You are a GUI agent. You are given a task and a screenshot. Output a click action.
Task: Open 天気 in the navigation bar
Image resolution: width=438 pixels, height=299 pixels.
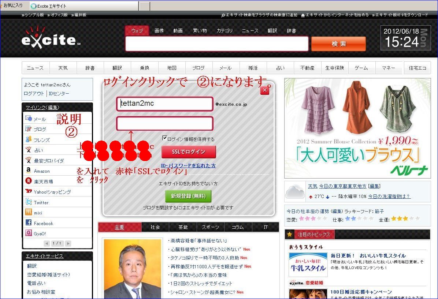pyautogui.click(x=63, y=68)
